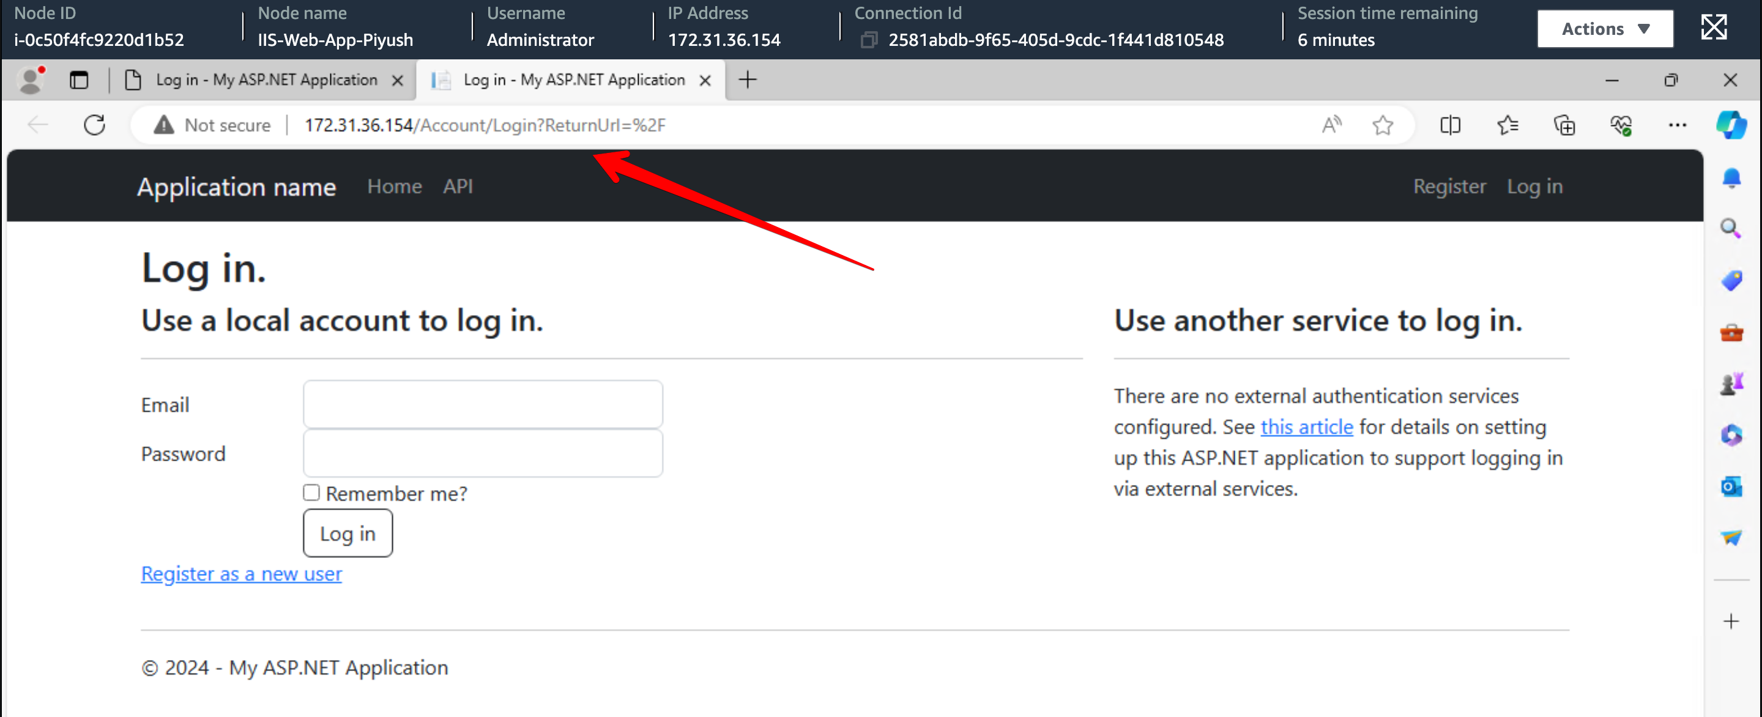This screenshot has height=717, width=1762.
Task: Click the favorites star in the address bar
Action: 1383,125
